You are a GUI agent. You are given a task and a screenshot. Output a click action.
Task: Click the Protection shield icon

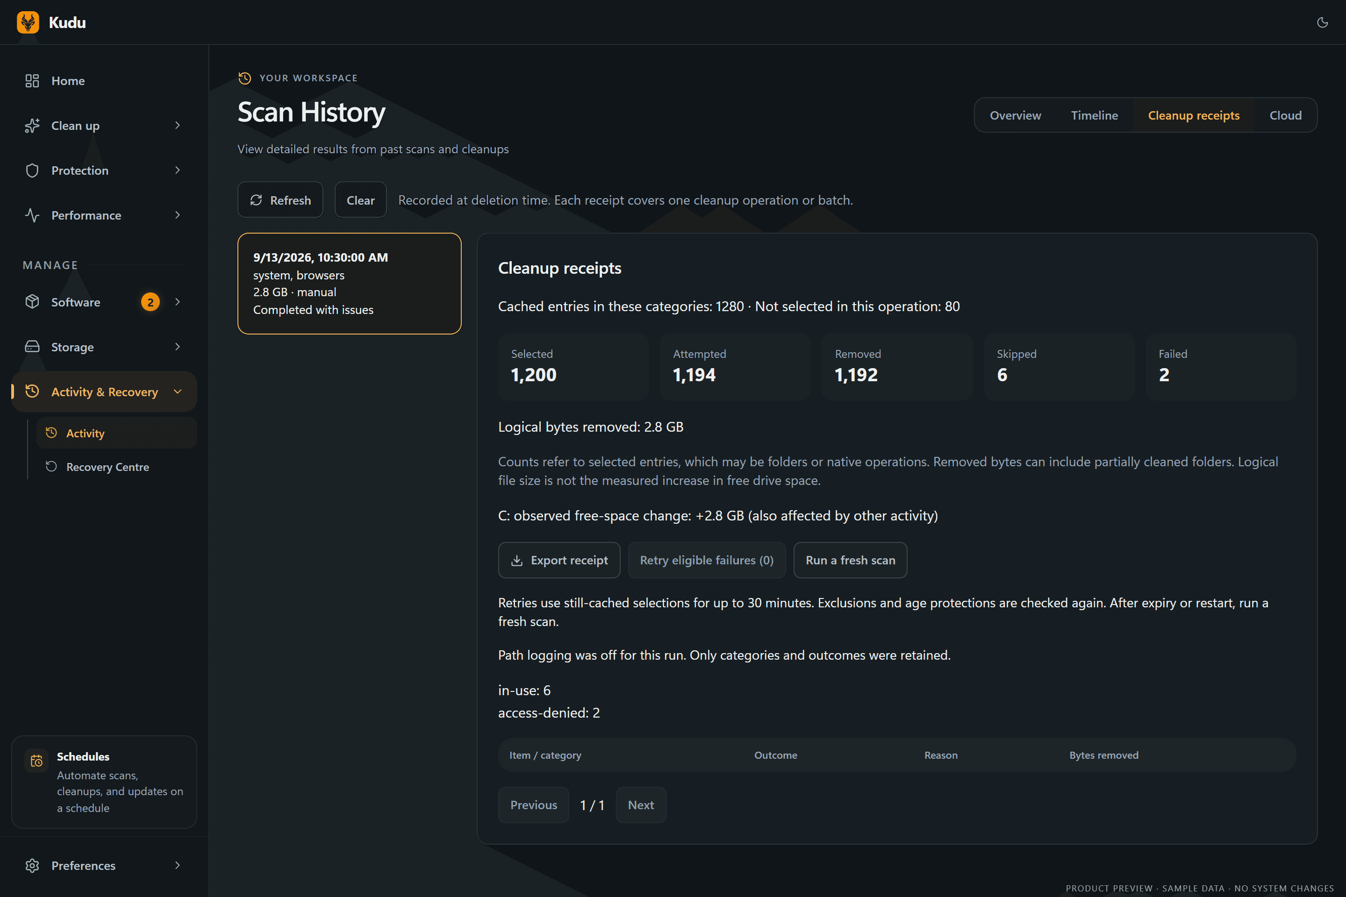click(x=32, y=171)
